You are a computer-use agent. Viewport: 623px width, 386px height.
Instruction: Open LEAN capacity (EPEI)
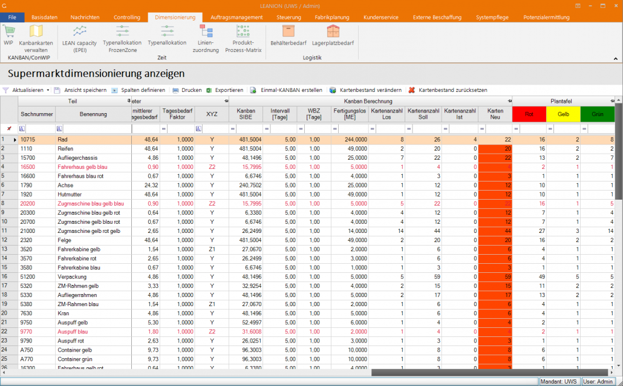[x=79, y=39]
